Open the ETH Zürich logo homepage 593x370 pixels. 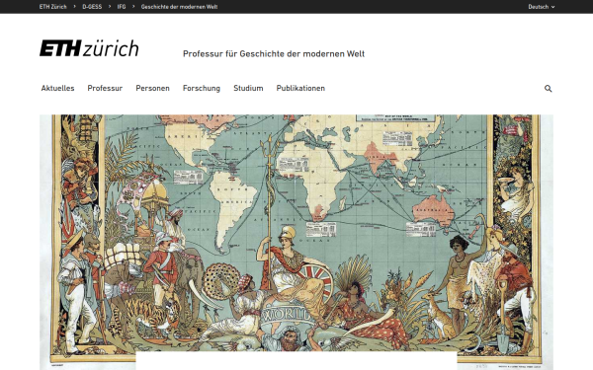coord(89,48)
